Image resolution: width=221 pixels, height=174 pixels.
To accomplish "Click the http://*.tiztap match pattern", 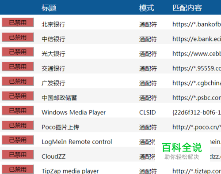I will click(197, 171).
